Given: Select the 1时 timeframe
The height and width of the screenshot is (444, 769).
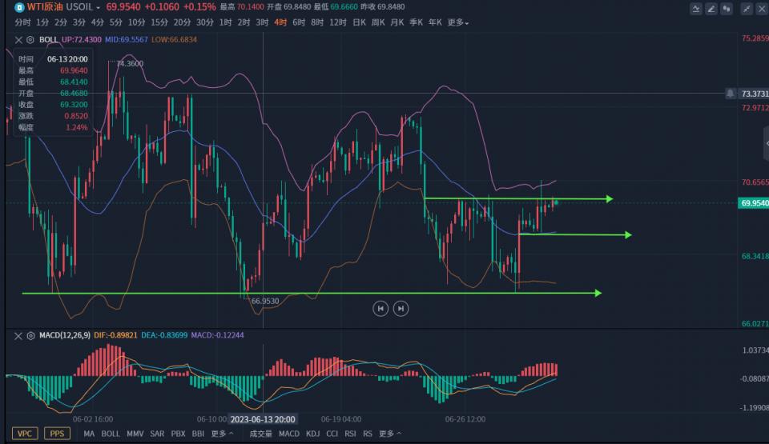Looking at the screenshot, I should 226,22.
